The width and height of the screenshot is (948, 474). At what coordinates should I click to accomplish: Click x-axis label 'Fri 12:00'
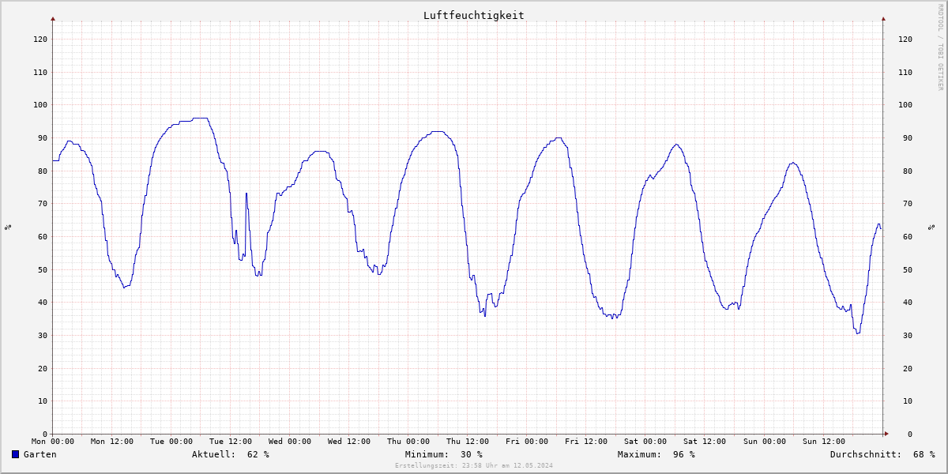point(586,442)
